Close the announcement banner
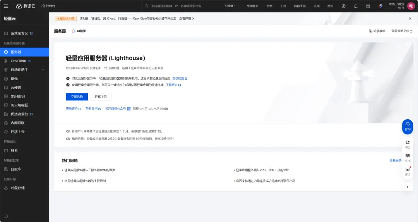Image resolution: width=418 pixels, height=222 pixels. tap(410, 19)
